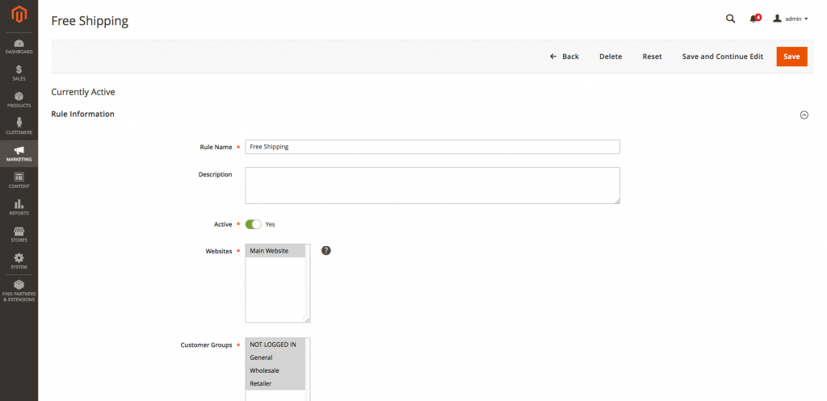This screenshot has height=401, width=827.
Task: Click the orange Save button
Action: click(x=791, y=56)
